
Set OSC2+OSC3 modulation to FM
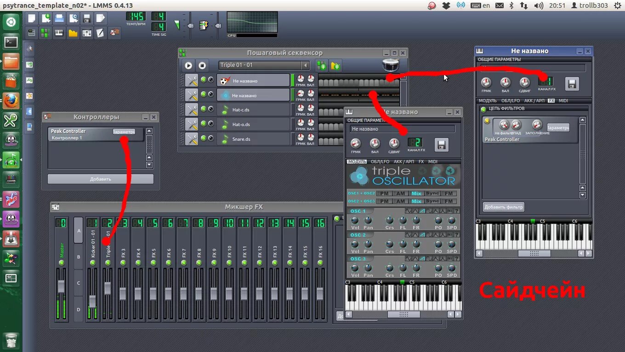(x=449, y=201)
